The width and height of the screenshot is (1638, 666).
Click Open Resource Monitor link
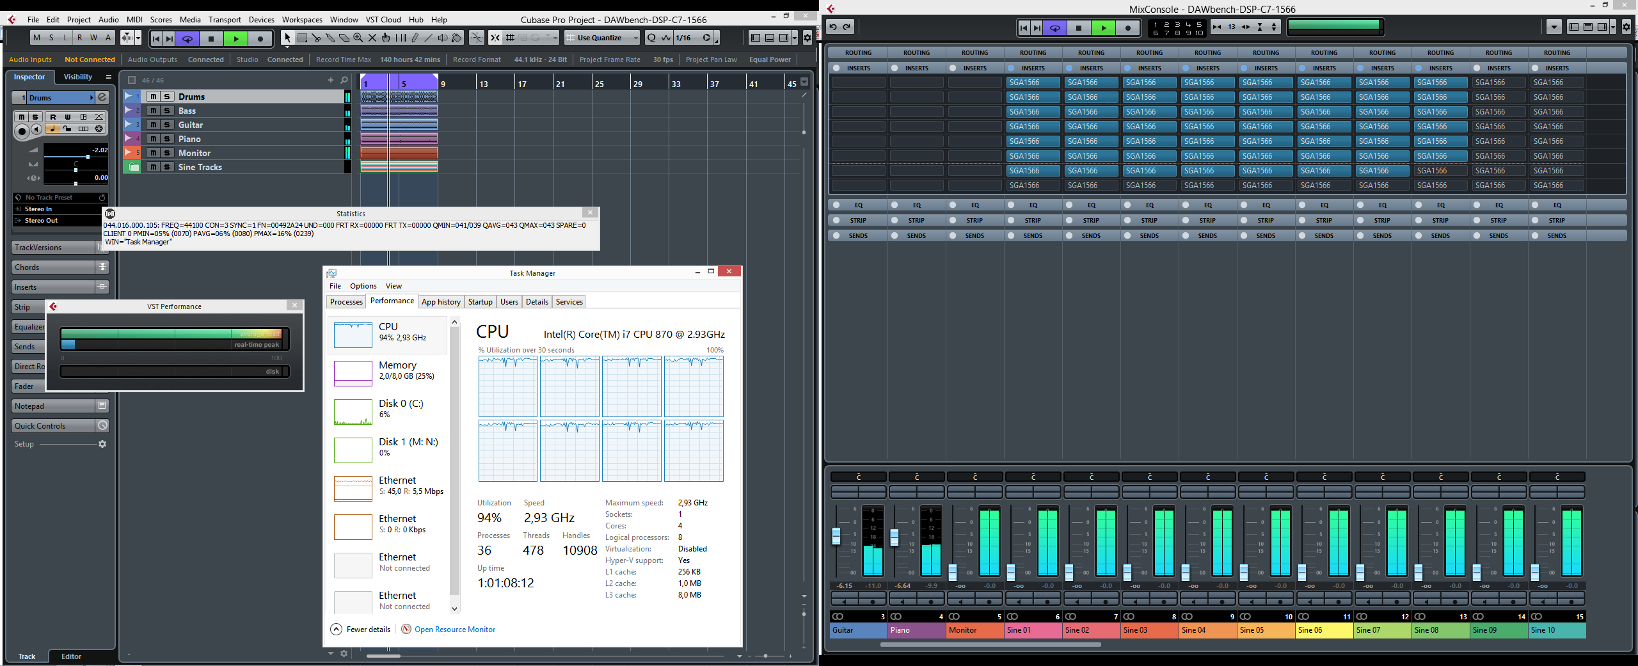455,630
